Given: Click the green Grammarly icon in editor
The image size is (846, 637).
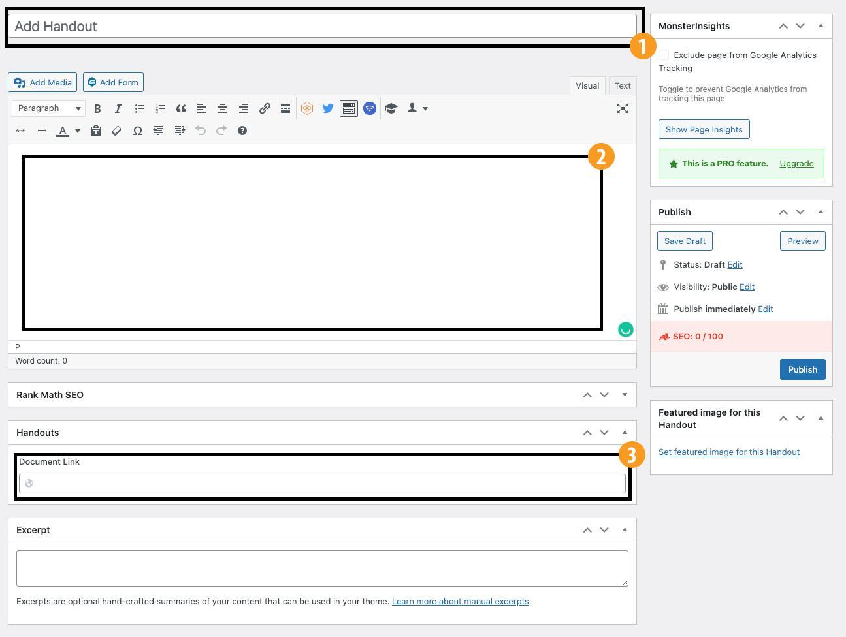Looking at the screenshot, I should pyautogui.click(x=626, y=330).
